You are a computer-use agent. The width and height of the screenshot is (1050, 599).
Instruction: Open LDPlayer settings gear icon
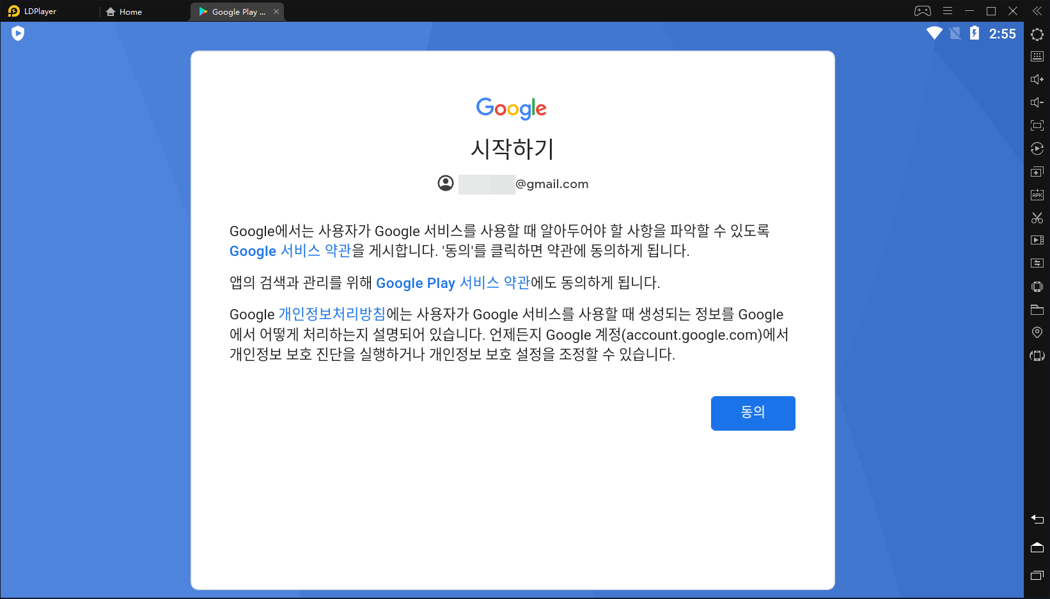[1037, 35]
